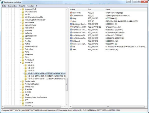Screen dimensions: 149x113
Task: Click the tree pane horizontal scroll right arrow
Action: (64, 107)
